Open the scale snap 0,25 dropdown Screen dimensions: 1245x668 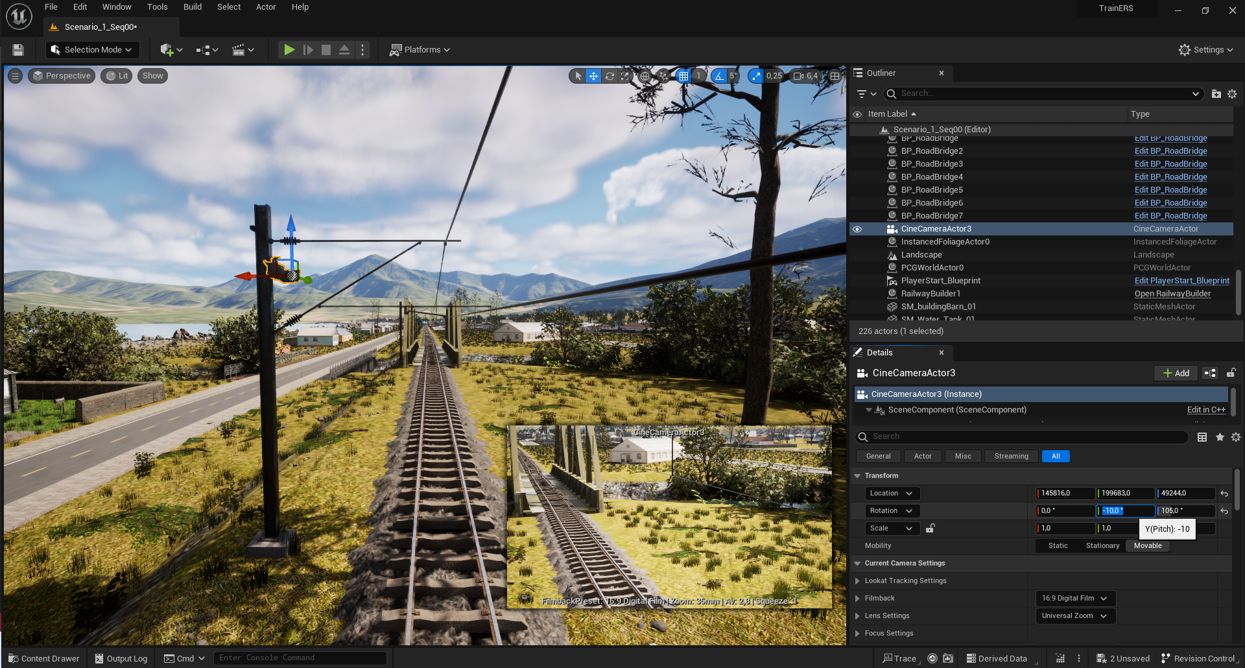click(x=774, y=76)
